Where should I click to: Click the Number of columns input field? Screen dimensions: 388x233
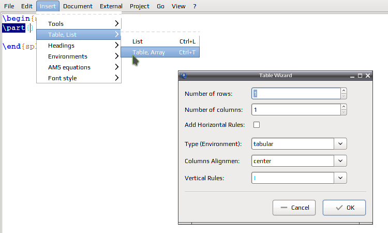[x=296, y=110]
